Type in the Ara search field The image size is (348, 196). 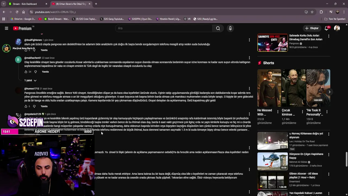(164, 28)
